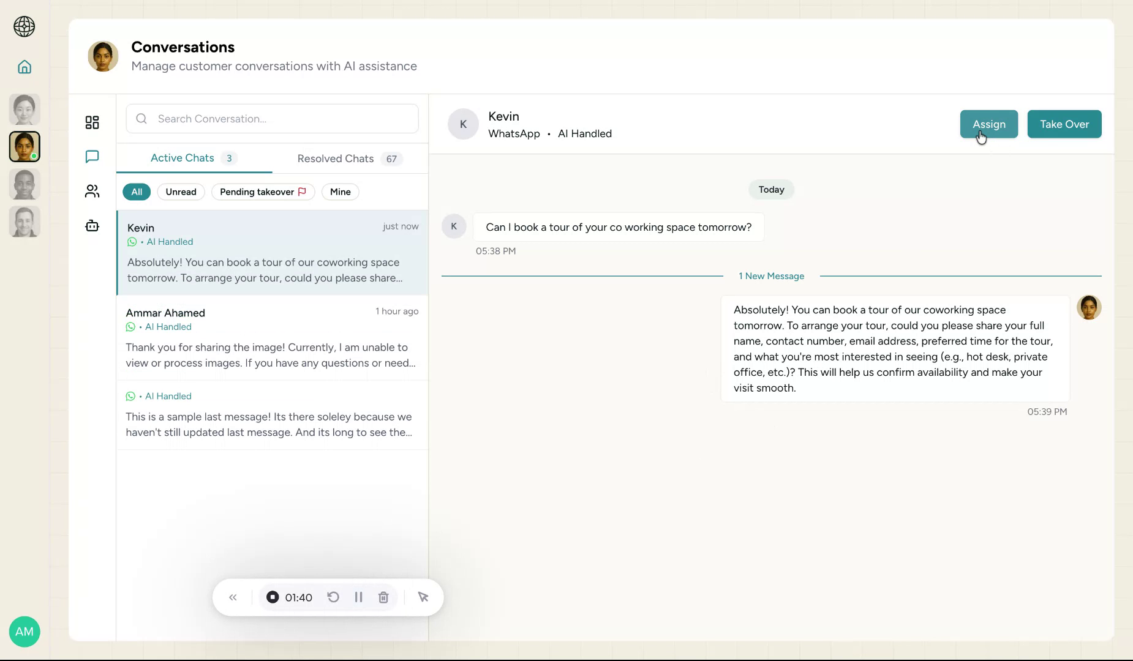Open the globe icon at top left
This screenshot has height=661, width=1133.
tap(24, 27)
